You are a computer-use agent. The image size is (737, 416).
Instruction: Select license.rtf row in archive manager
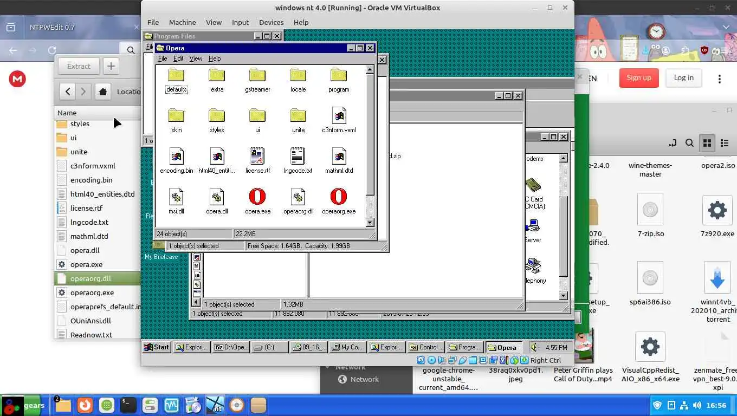pyautogui.click(x=98, y=208)
